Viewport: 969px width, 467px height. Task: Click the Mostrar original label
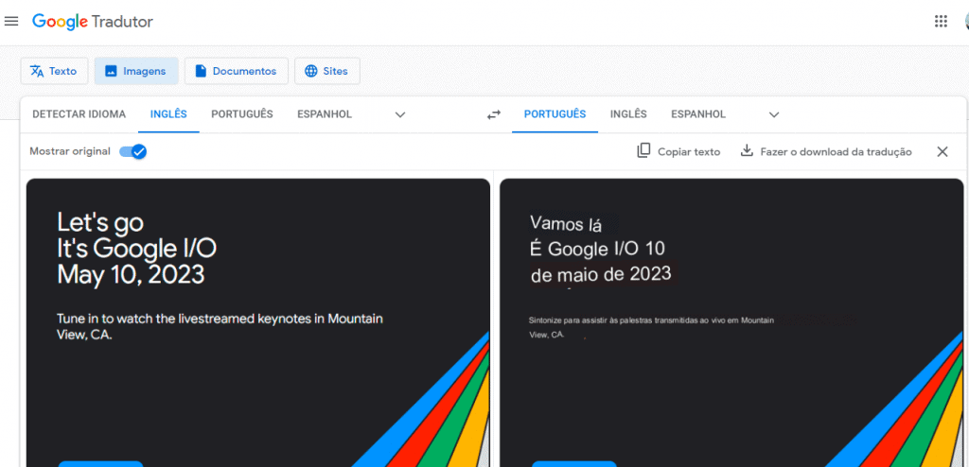(70, 151)
